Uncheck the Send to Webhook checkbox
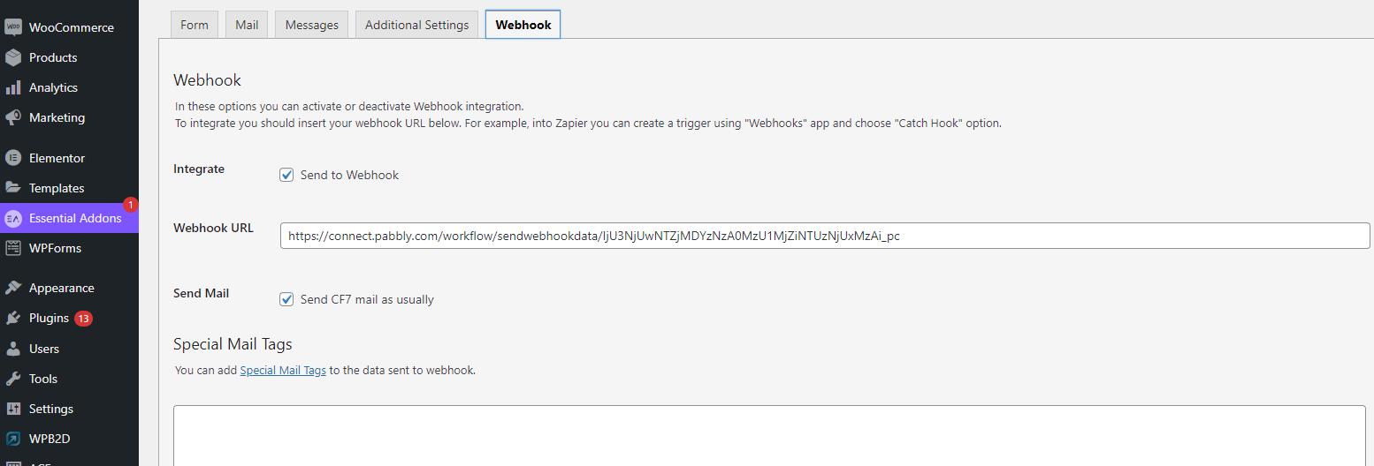This screenshot has height=466, width=1374. coord(286,175)
